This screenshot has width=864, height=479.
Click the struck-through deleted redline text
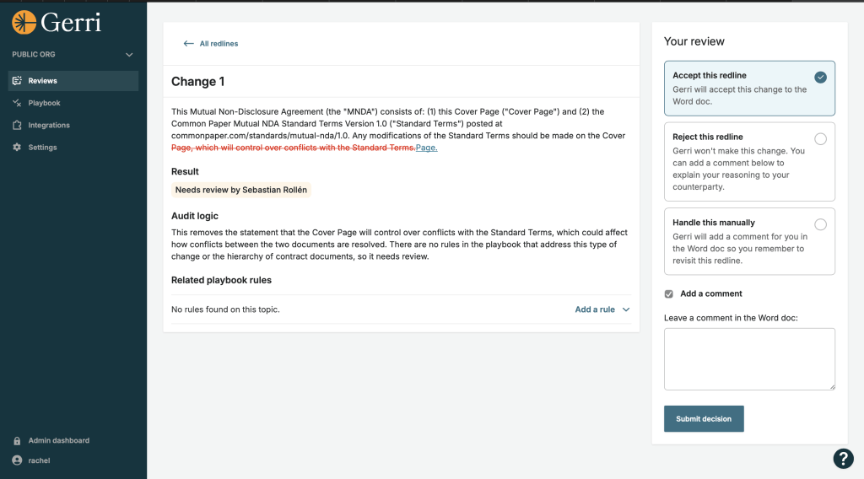(x=293, y=148)
